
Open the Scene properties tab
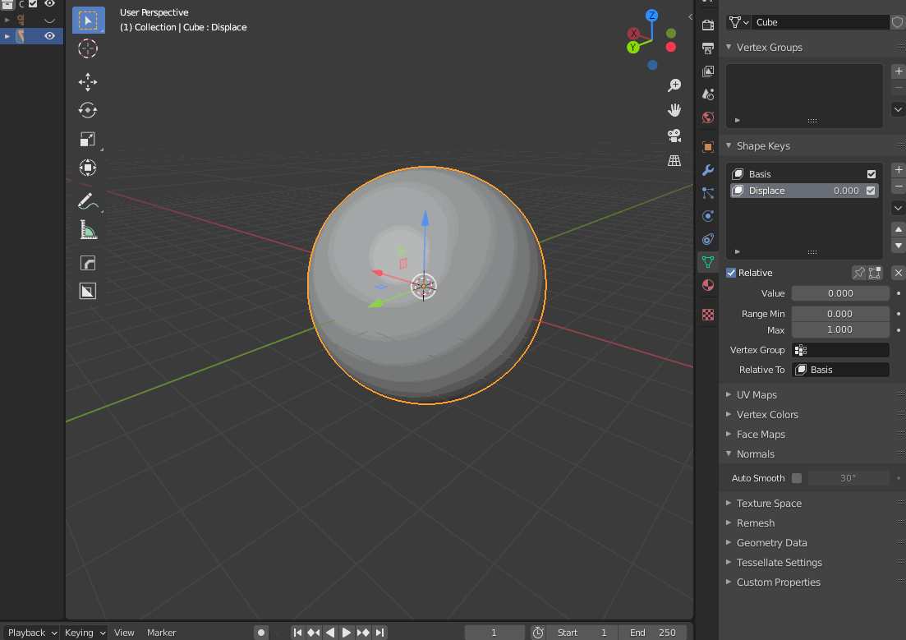point(708,94)
